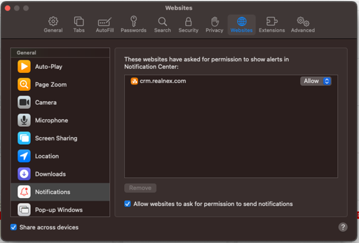
Task: Go to Privacy preferences
Action: coord(215,25)
